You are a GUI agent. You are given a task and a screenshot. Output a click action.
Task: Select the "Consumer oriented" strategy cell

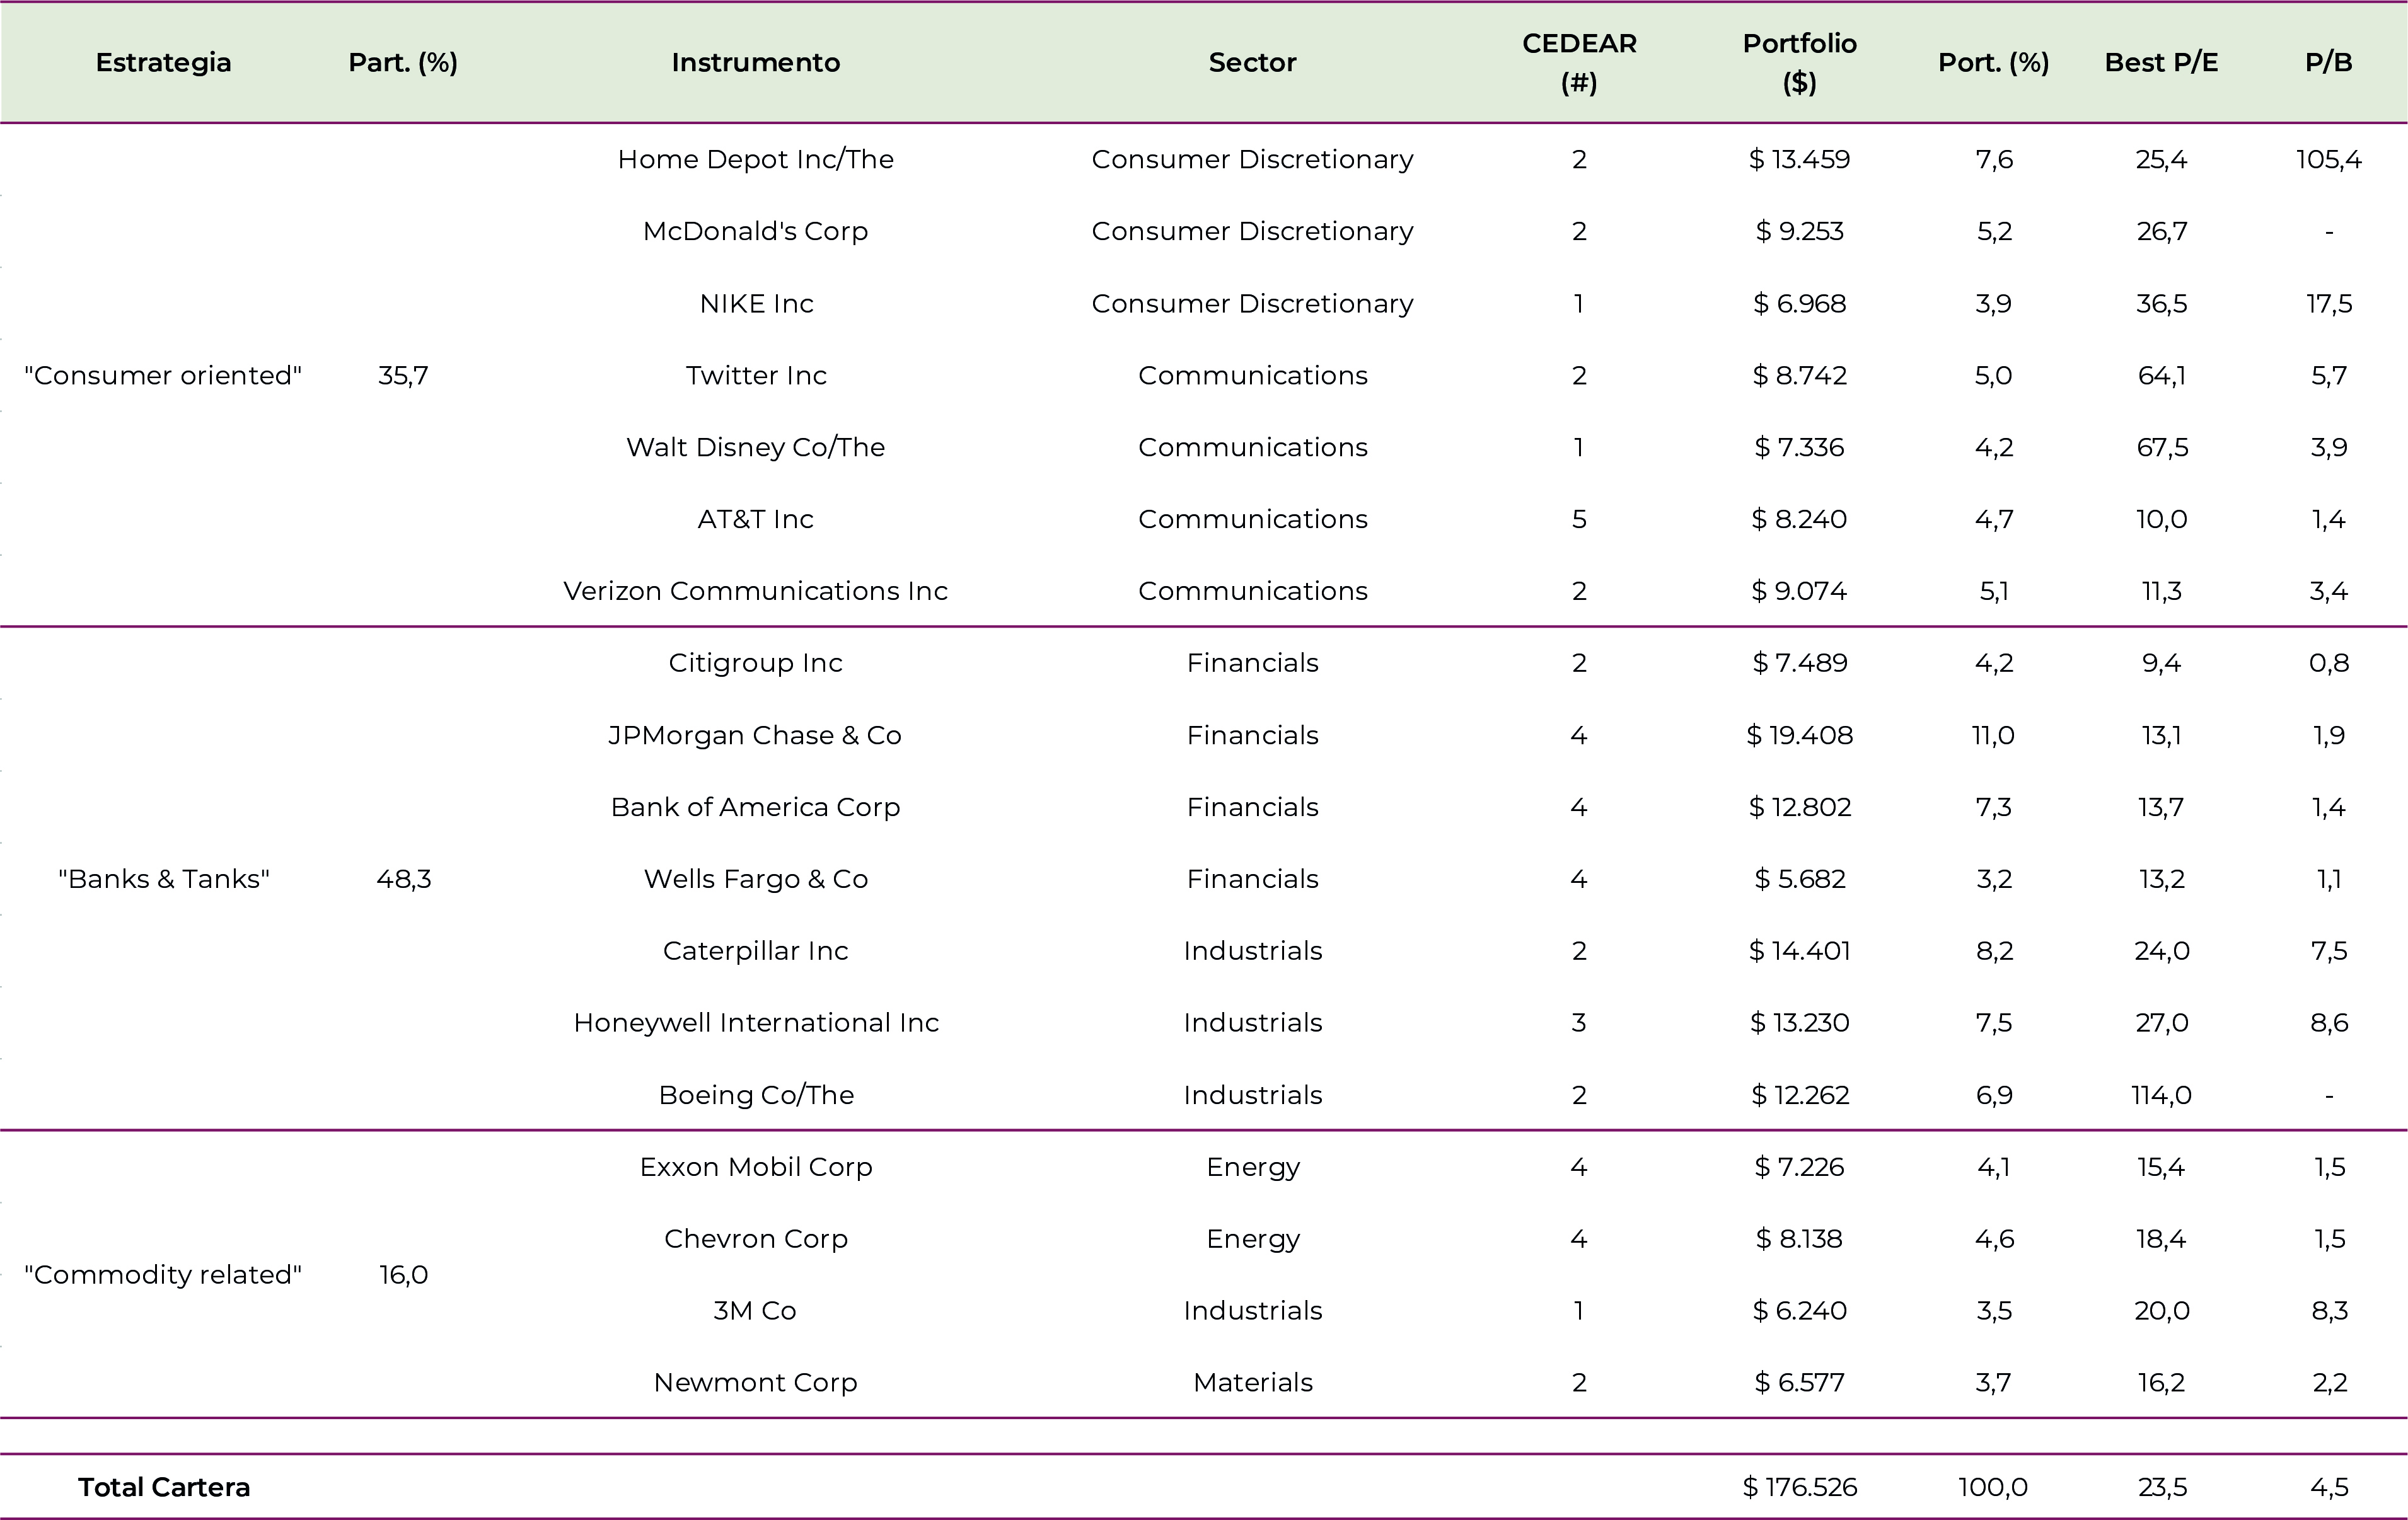pyautogui.click(x=163, y=375)
